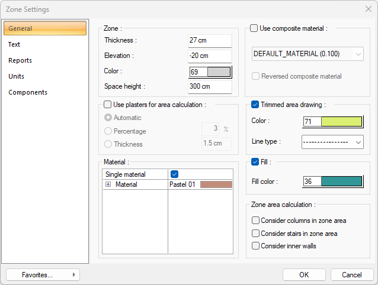Click OK to confirm zone settings
The height and width of the screenshot is (285, 378).
click(304, 274)
